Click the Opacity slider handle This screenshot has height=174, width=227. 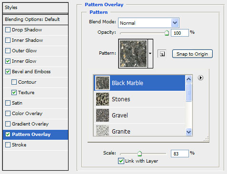(x=167, y=33)
